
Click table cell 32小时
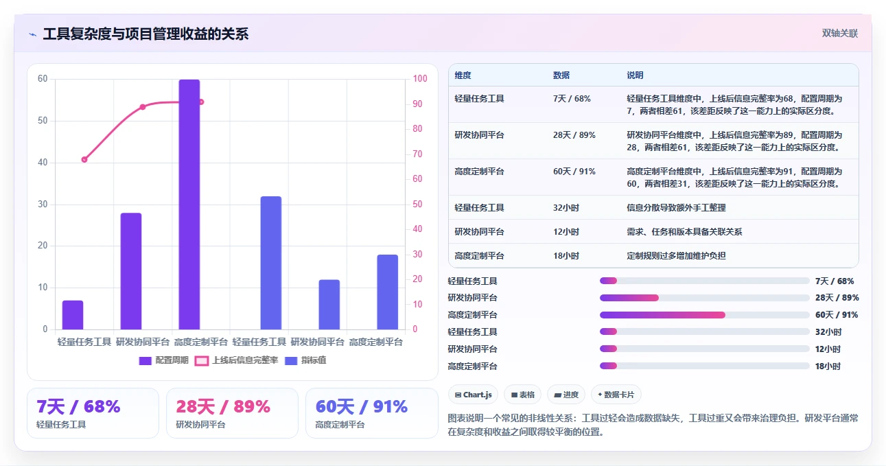[x=566, y=208]
